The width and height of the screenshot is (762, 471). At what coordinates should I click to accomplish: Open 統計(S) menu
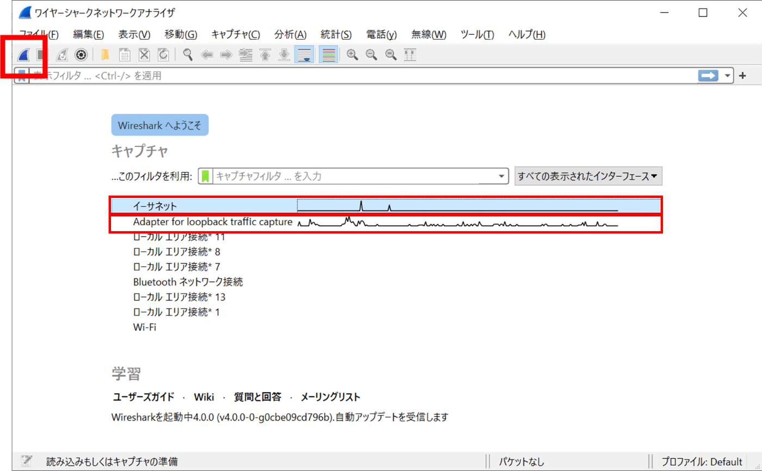(336, 34)
